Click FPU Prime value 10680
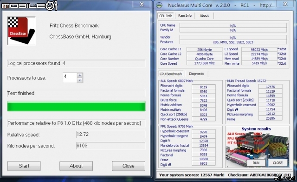The width and height of the screenshot is (297, 182). 203,159
